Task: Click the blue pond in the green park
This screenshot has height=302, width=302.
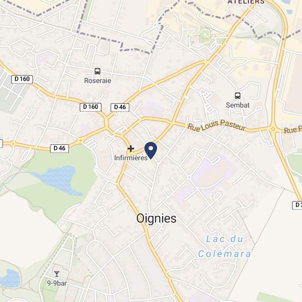Action: pos(58,180)
